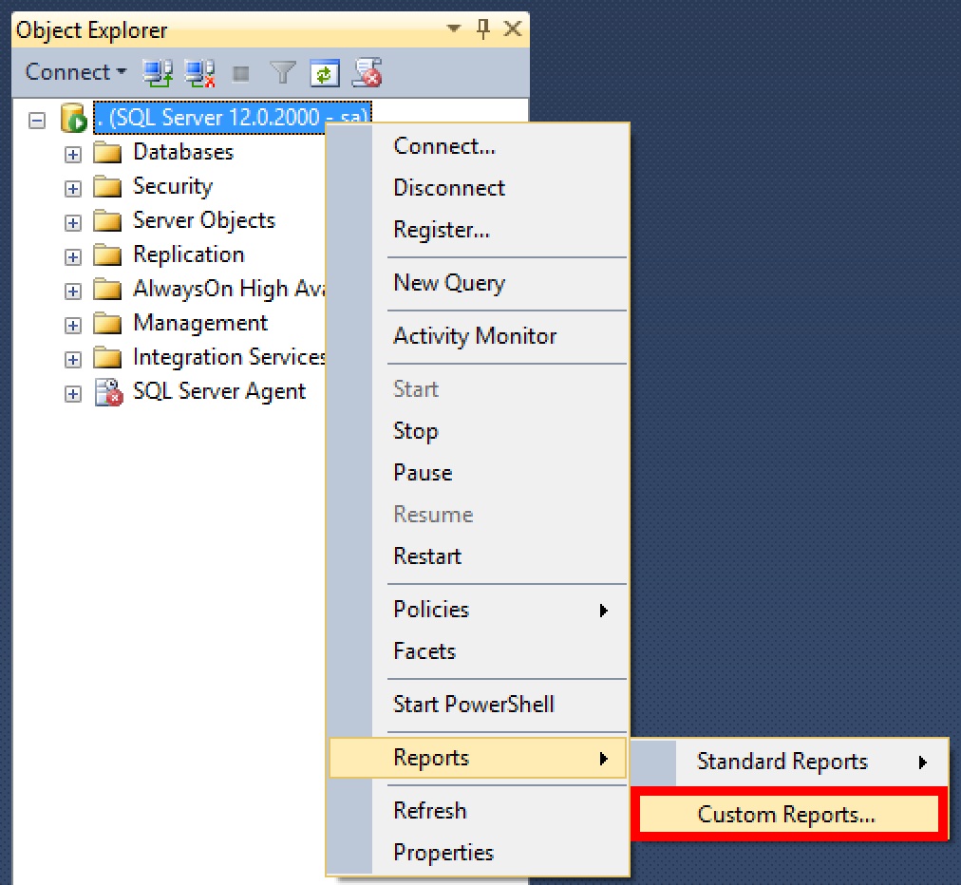Select the Security tree label

click(173, 186)
